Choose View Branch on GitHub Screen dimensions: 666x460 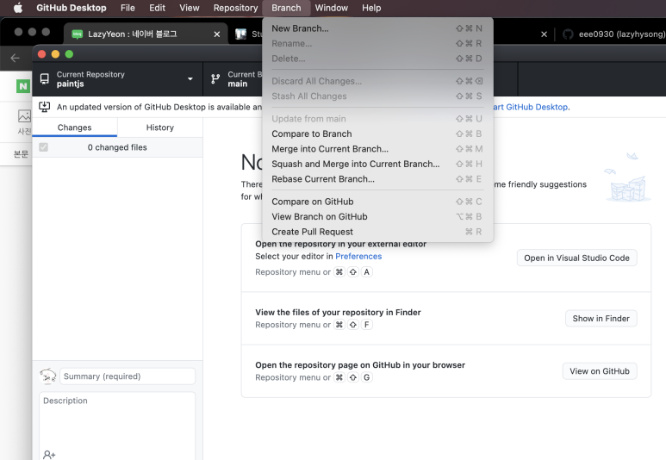(377, 216)
